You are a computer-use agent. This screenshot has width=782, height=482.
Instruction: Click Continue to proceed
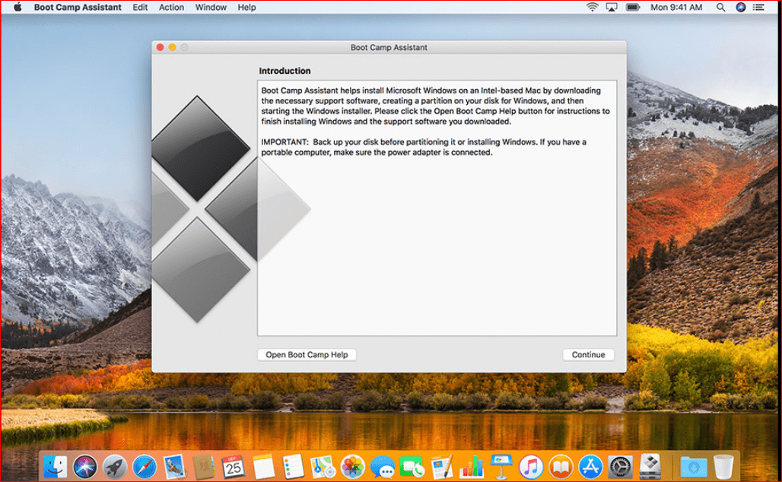pyautogui.click(x=589, y=354)
